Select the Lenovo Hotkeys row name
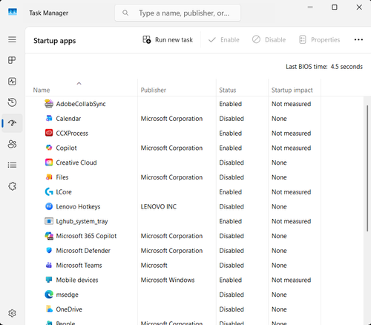This screenshot has width=371, height=325. pos(78,206)
